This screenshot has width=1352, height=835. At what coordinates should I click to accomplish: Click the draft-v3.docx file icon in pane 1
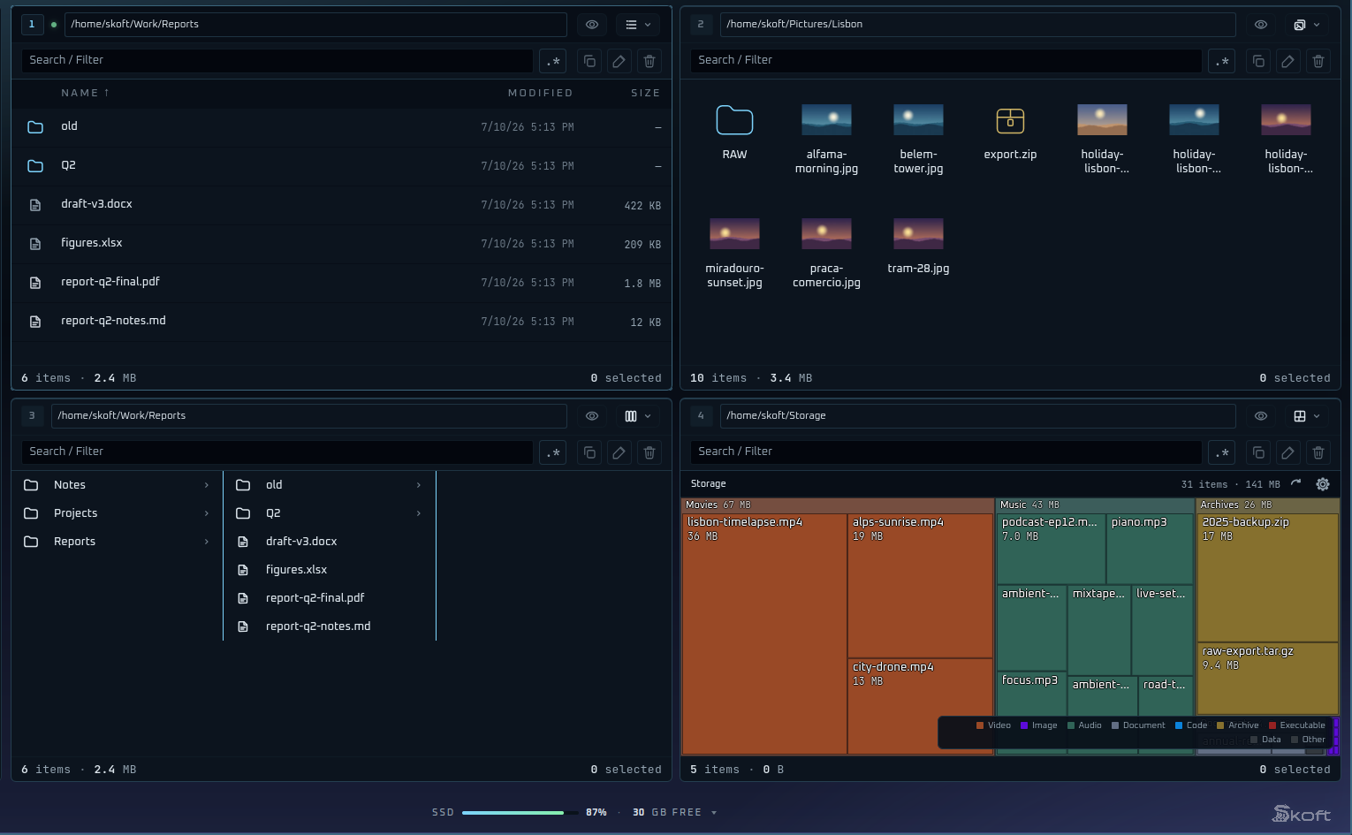pyautogui.click(x=35, y=205)
